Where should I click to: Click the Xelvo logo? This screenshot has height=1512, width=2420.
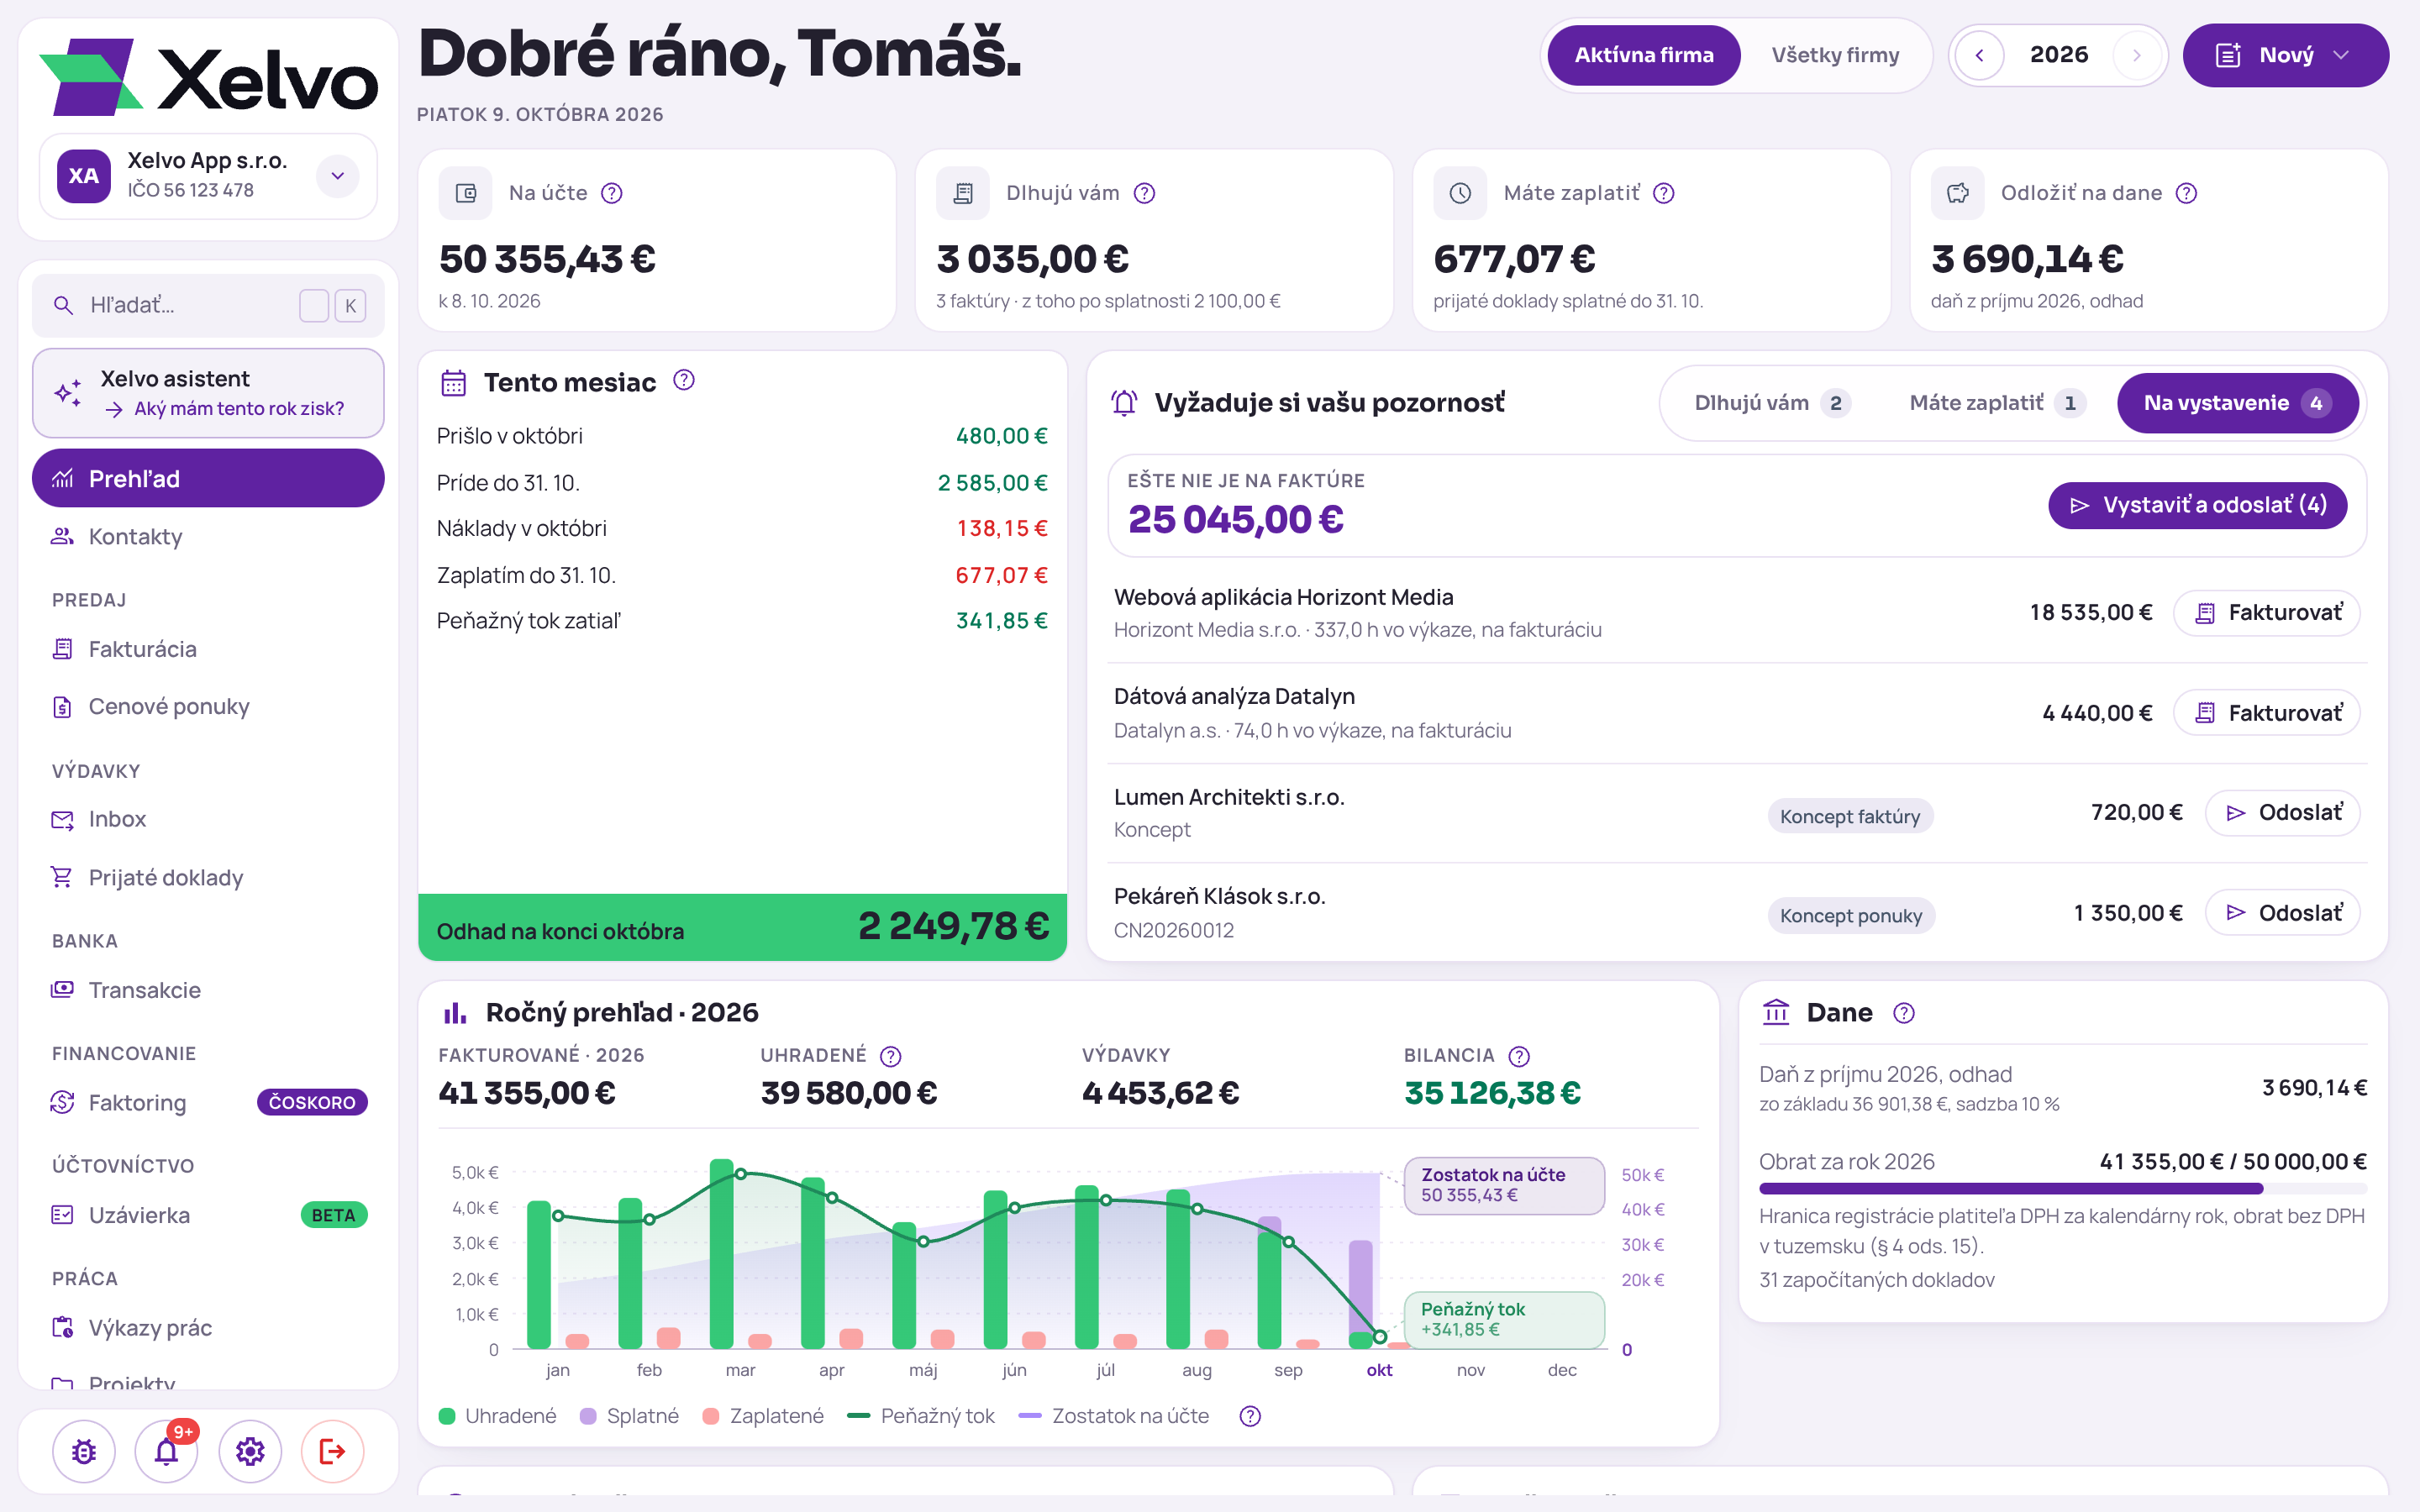(208, 77)
